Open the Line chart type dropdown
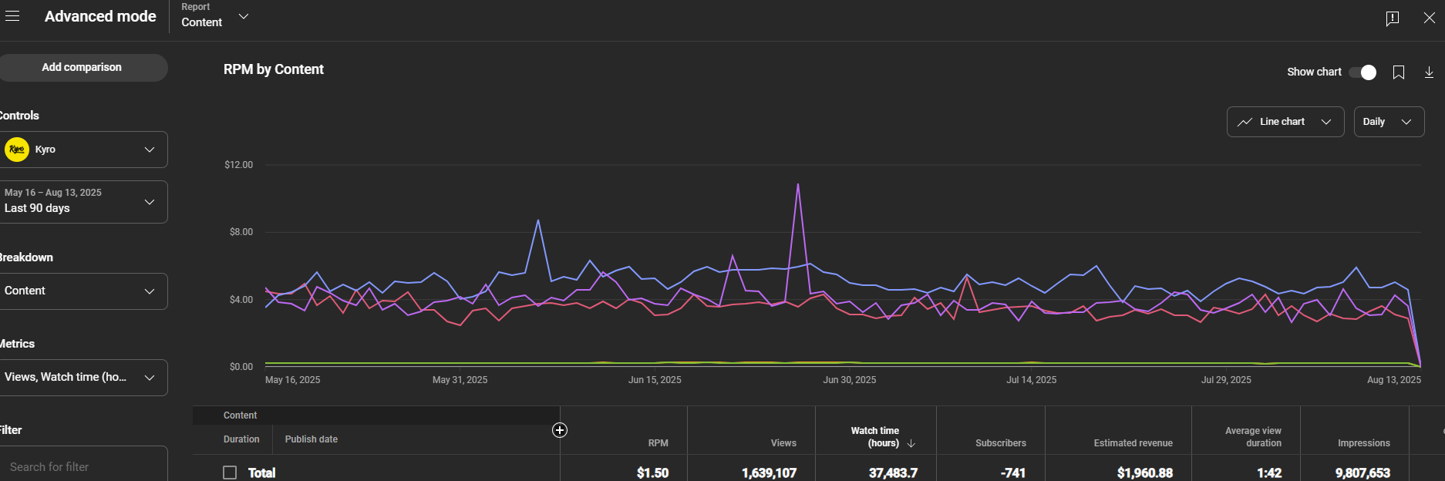 point(1285,122)
